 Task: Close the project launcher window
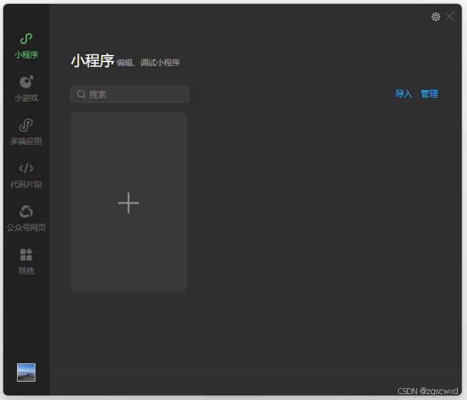point(450,16)
